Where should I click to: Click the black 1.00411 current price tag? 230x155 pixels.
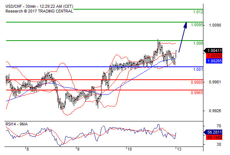(213, 51)
